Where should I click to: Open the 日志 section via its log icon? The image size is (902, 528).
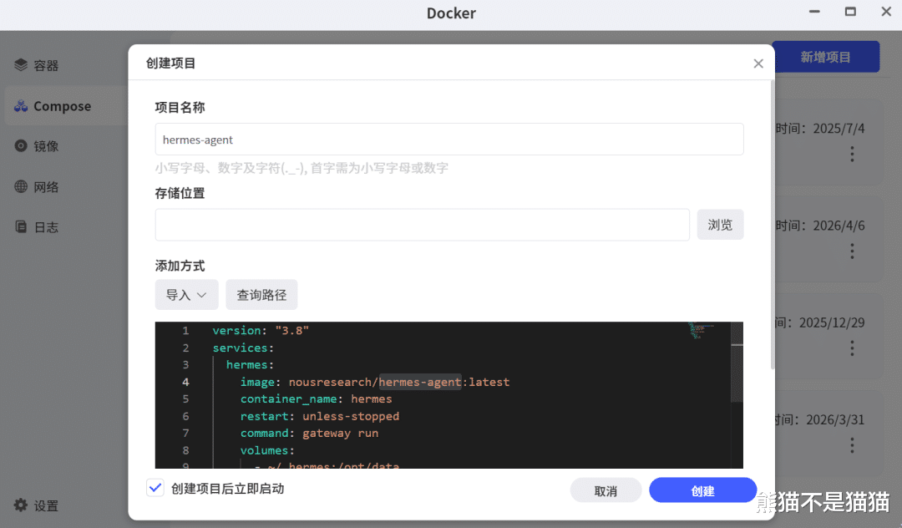(21, 226)
